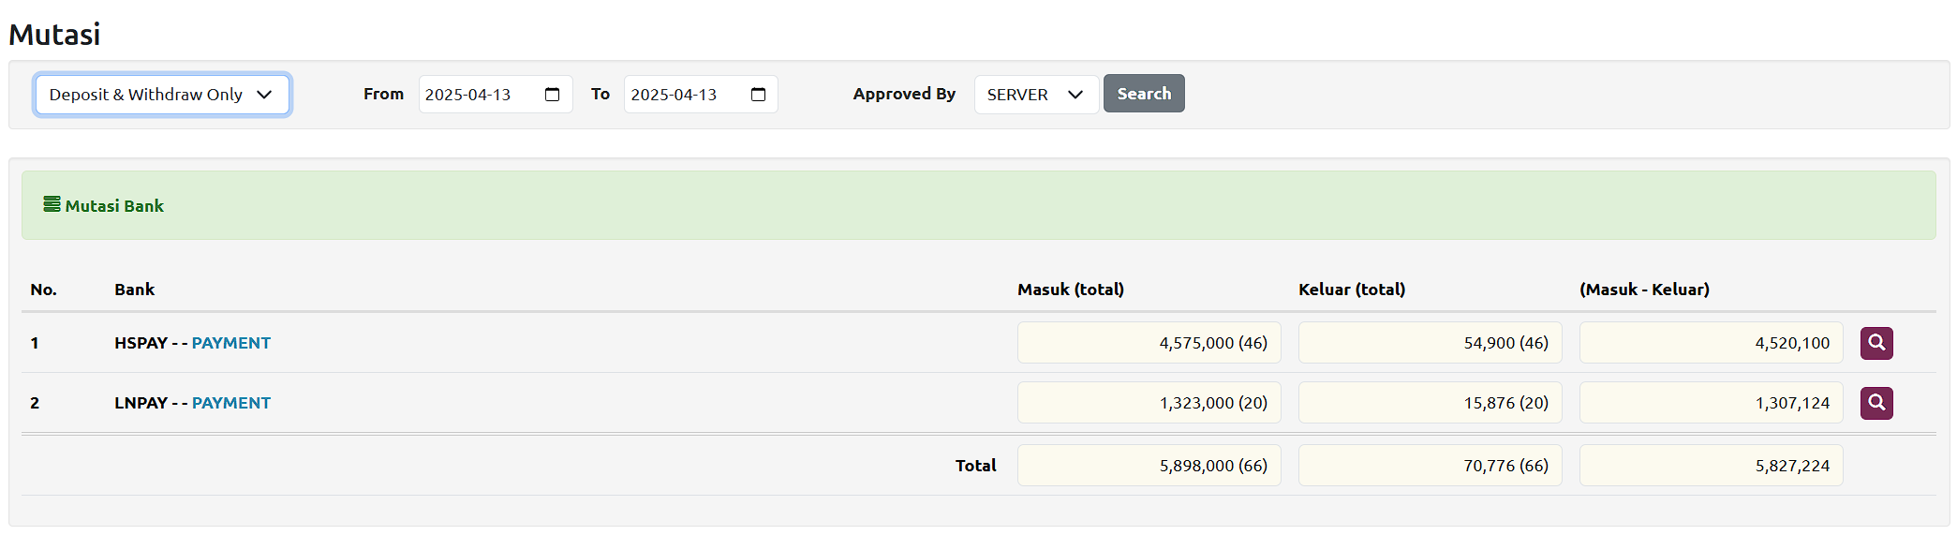Screen dimensions: 1957x550
Task: Select LNPAY Keluar total field 15,876
Action: point(1430,403)
